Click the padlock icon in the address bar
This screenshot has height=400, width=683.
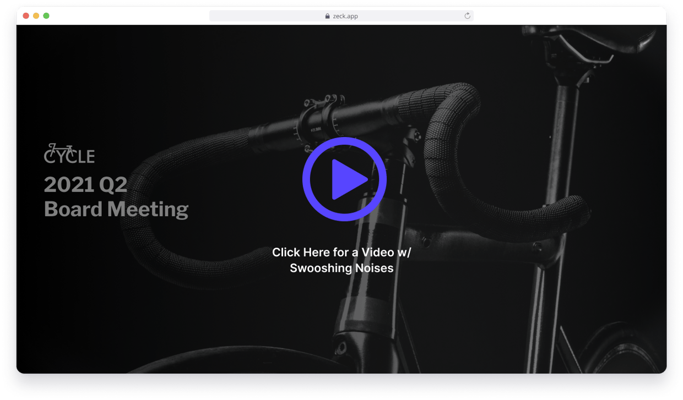click(328, 17)
